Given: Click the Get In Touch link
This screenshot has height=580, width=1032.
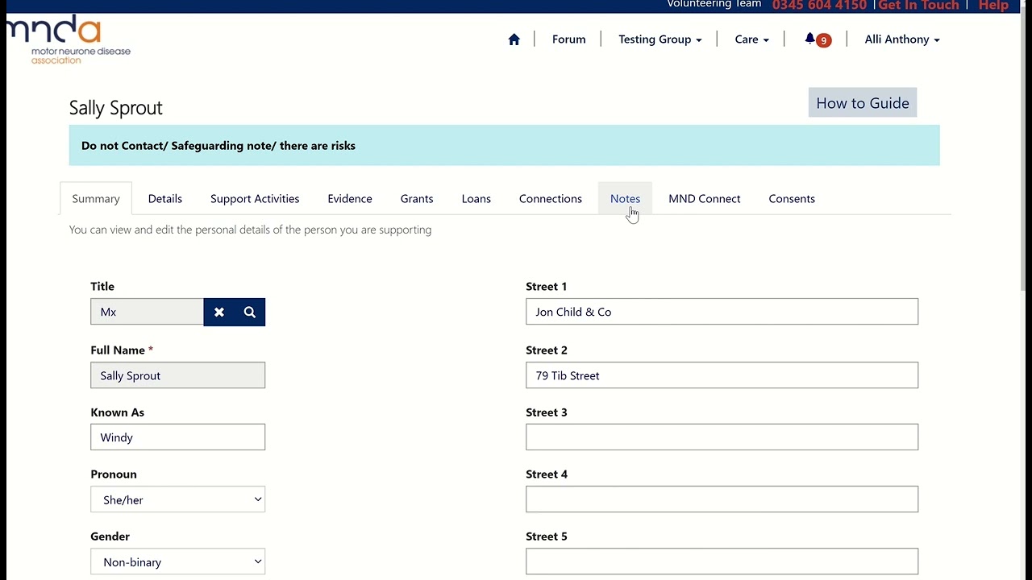Looking at the screenshot, I should click(x=918, y=6).
